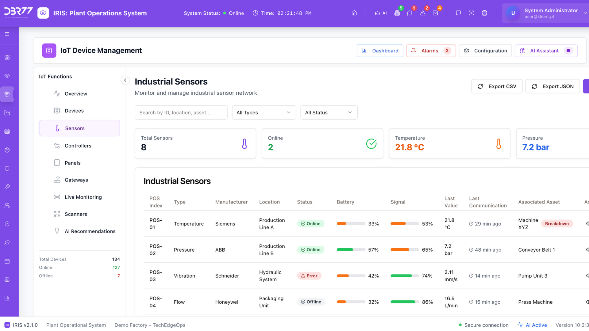This screenshot has height=331, width=589.
Task: Click the home icon in top bar
Action: [354, 13]
